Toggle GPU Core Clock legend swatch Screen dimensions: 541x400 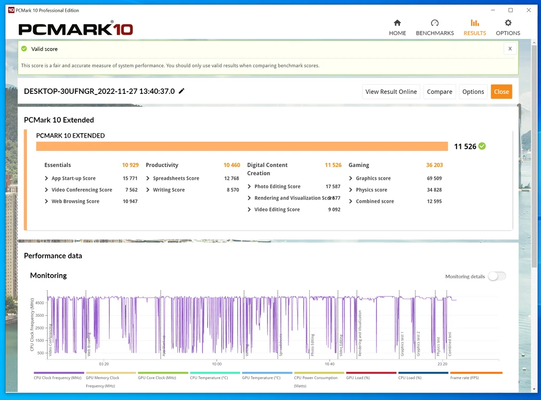pos(163,373)
